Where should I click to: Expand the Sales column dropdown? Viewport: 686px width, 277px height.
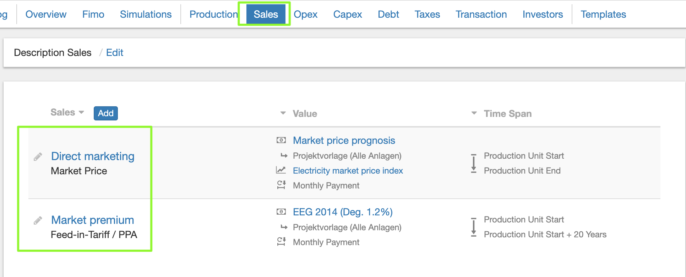pyautogui.click(x=81, y=112)
